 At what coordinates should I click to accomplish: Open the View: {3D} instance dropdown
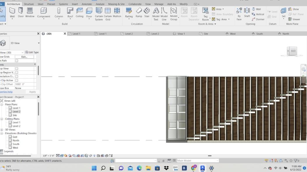coord(22,52)
